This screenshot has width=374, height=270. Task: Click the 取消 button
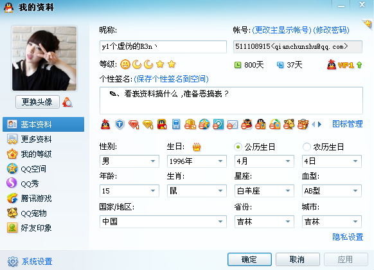(298, 259)
